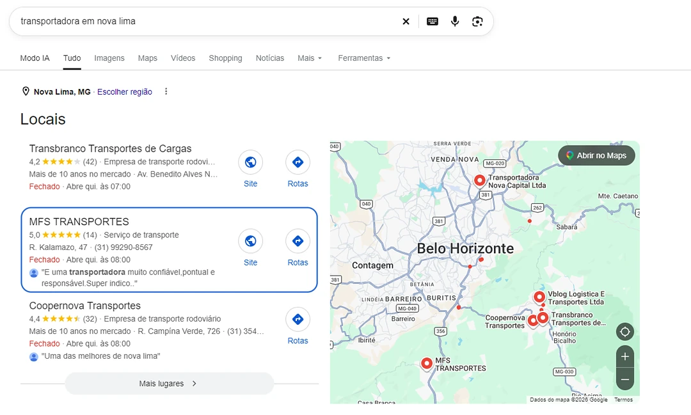Open the on-screen keyboard icon
This screenshot has height=415, width=691.
tap(433, 21)
